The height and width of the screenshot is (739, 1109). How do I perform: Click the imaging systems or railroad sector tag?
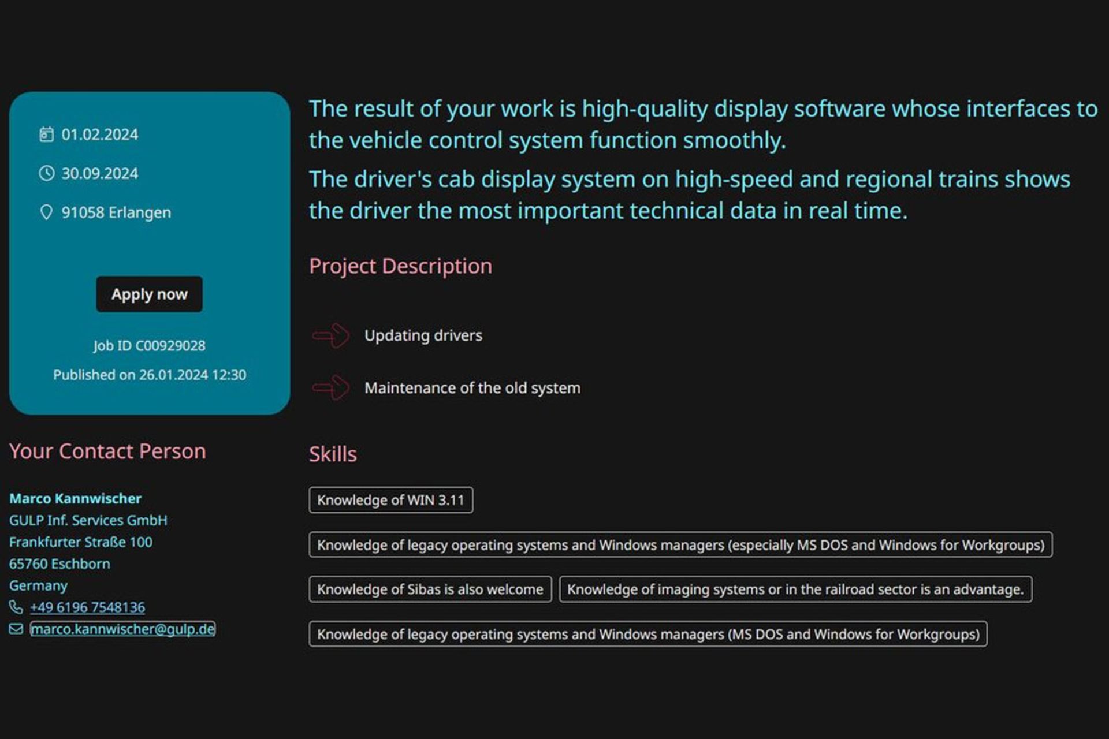click(x=795, y=589)
